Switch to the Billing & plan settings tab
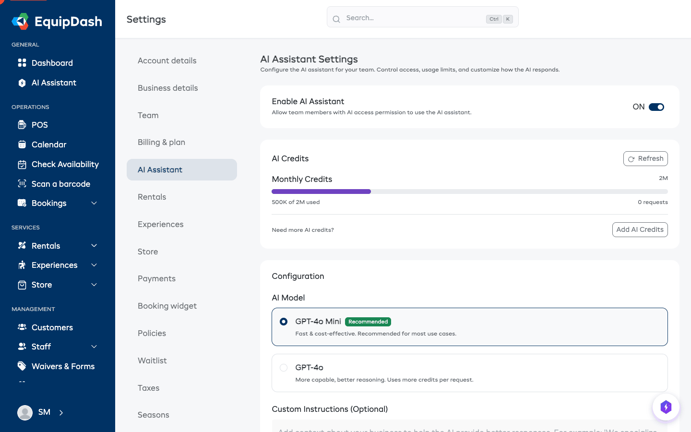The image size is (691, 432). click(x=161, y=142)
